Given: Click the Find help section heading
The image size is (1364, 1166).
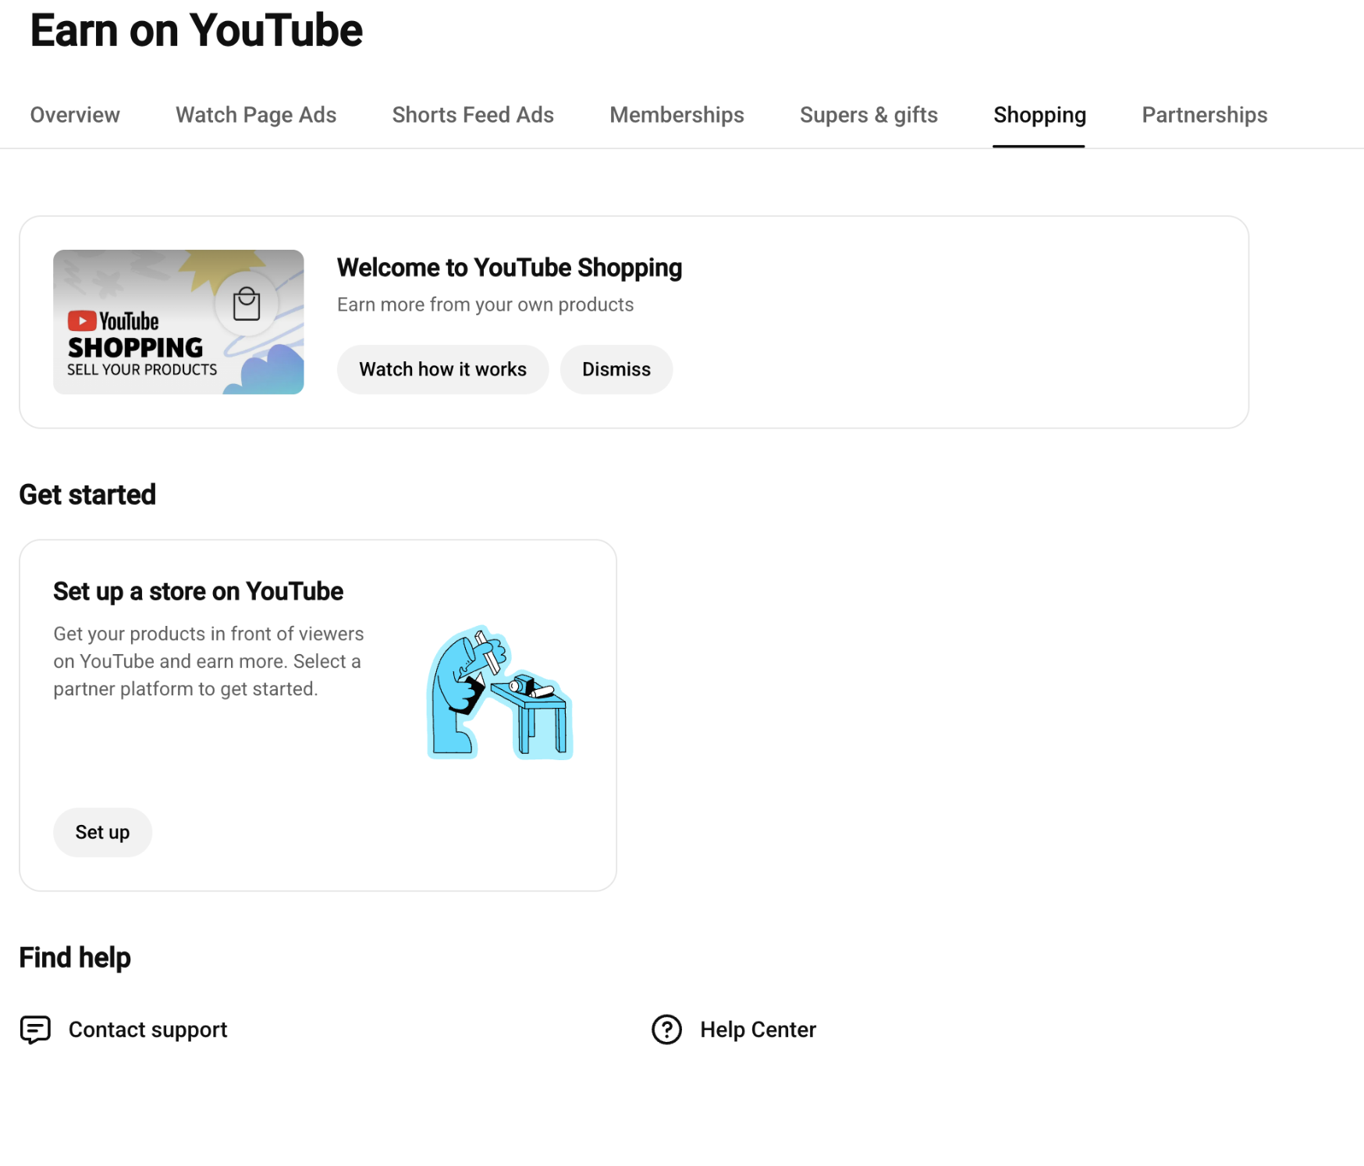Looking at the screenshot, I should 75,958.
